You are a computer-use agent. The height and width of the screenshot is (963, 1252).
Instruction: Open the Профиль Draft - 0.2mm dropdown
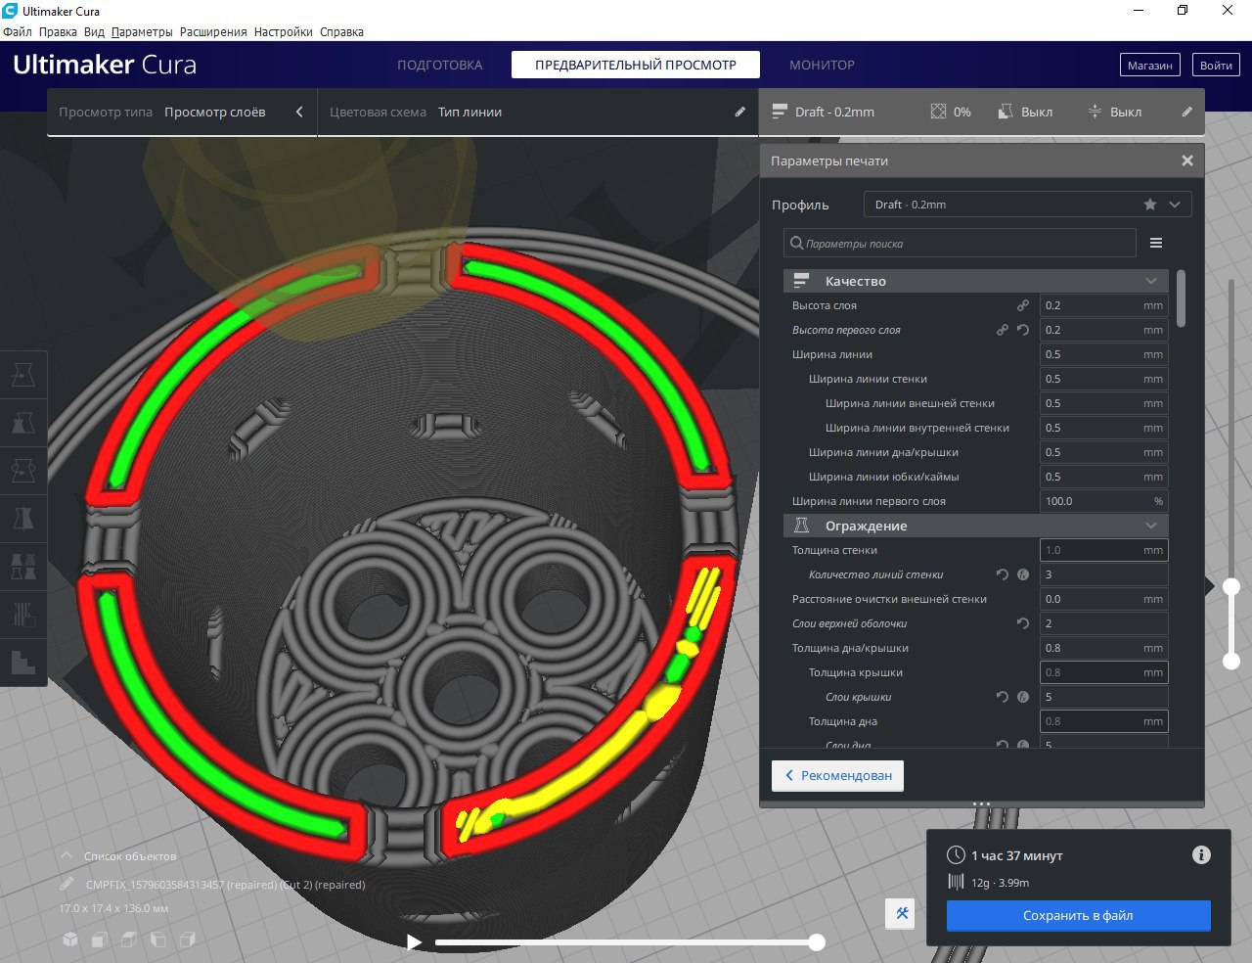click(1028, 205)
